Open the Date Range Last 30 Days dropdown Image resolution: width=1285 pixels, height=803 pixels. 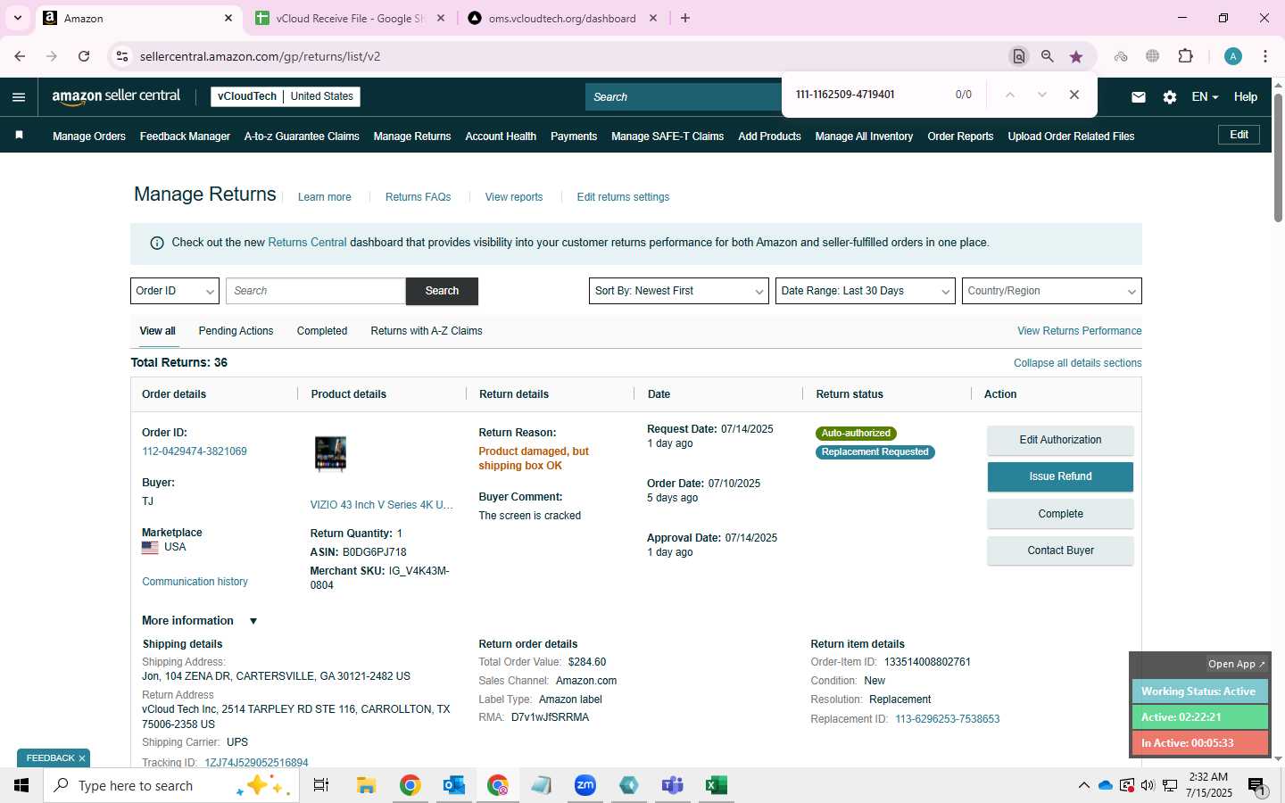(865, 291)
